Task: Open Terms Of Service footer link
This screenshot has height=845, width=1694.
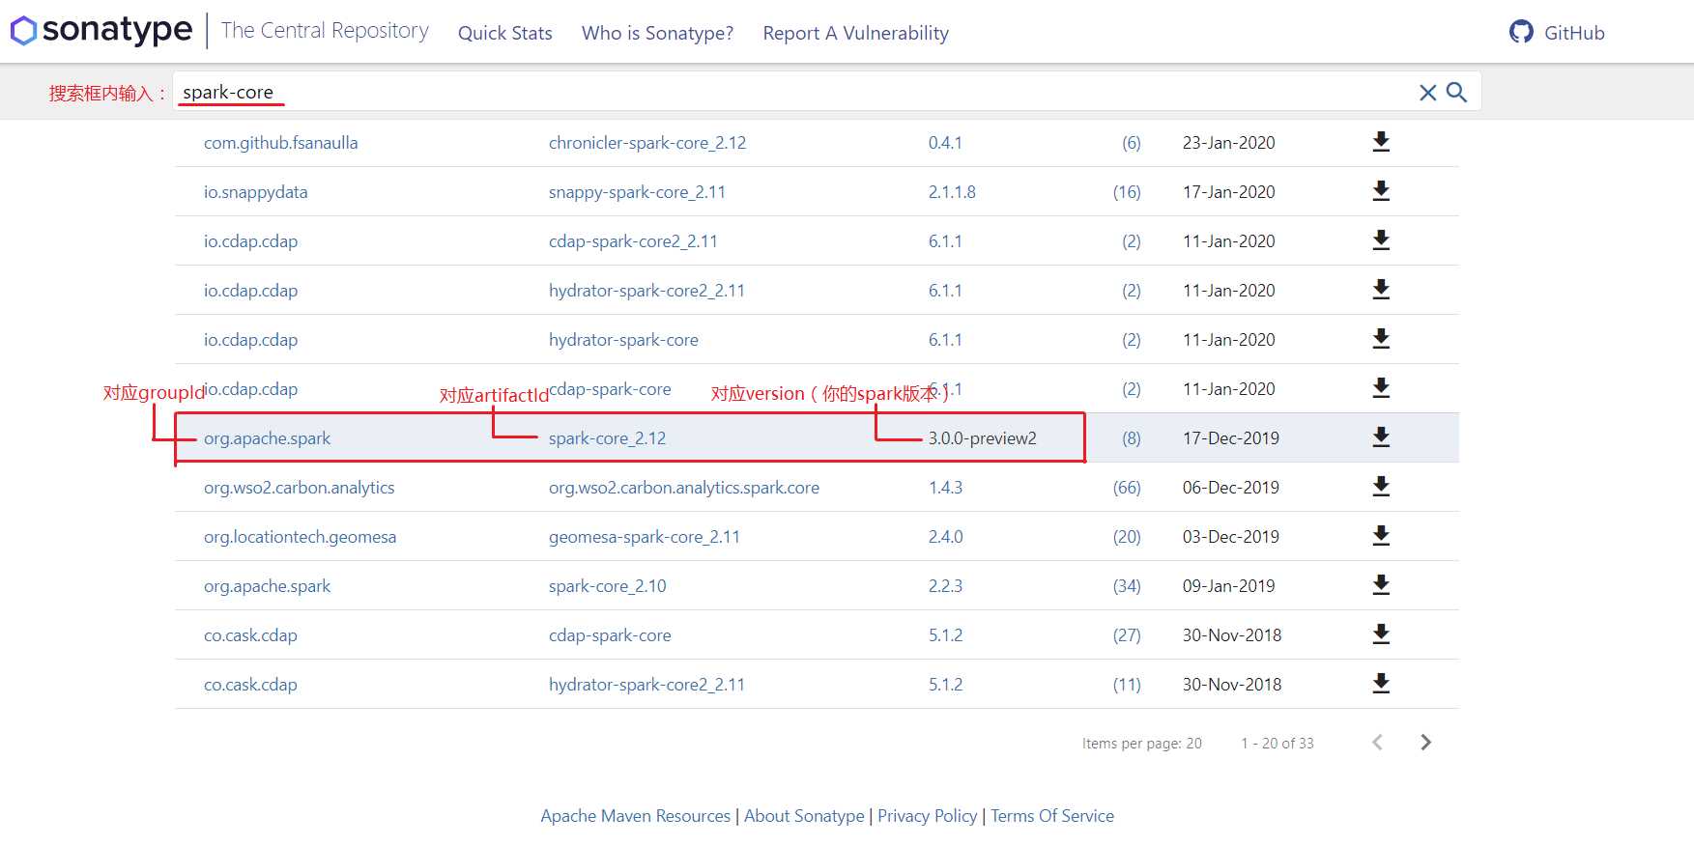Action: click(1052, 816)
